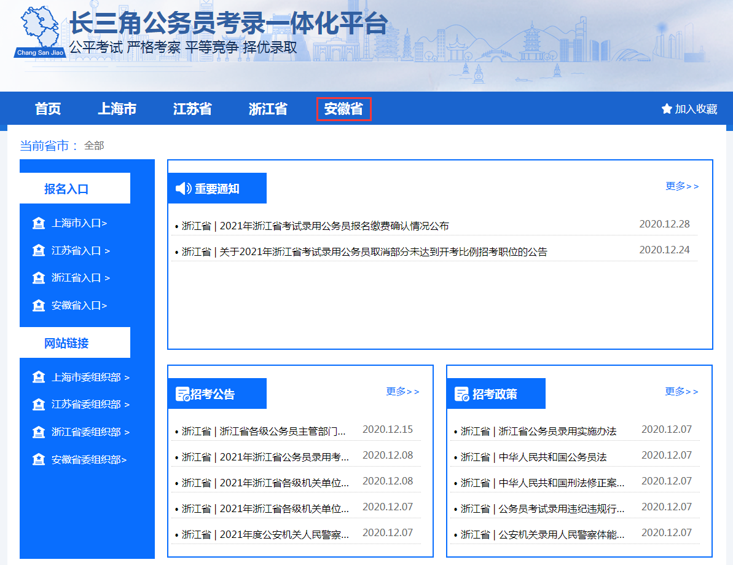Expand 更多>> in the 重要通知 section
733x565 pixels.
click(682, 186)
